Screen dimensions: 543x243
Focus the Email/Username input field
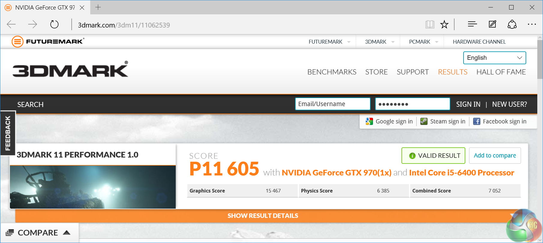pyautogui.click(x=333, y=104)
